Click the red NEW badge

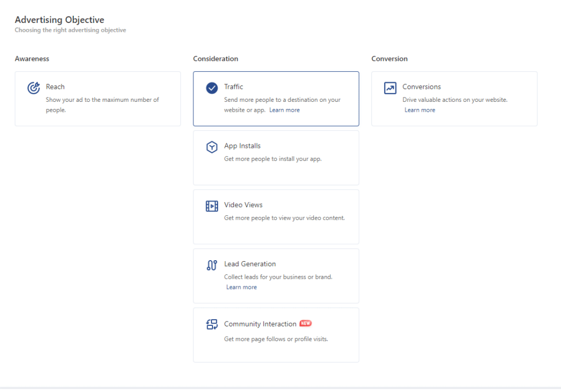[306, 324]
